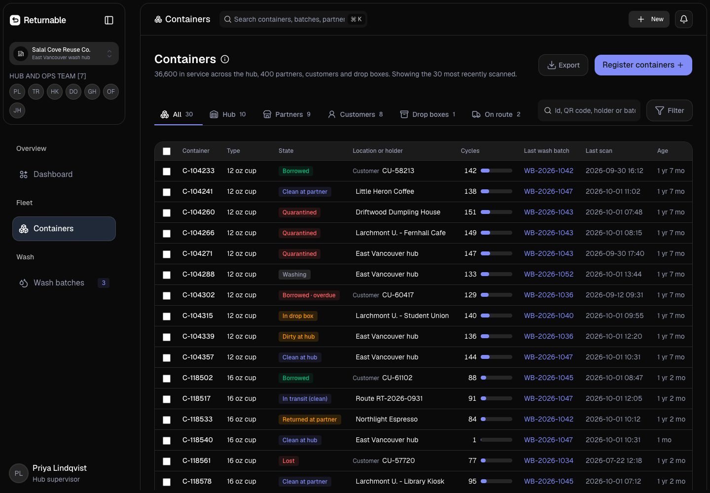Screen dimensions: 710x493
Task: Open wash batch WB-2026-1034 link
Action: click(x=549, y=460)
